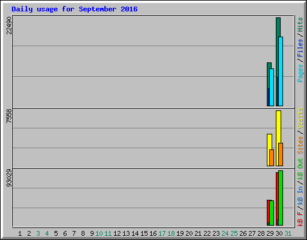Image resolution: width=307 pixels, height=240 pixels.
Task: Click day 3 on the x-axis
Action: 38,233
